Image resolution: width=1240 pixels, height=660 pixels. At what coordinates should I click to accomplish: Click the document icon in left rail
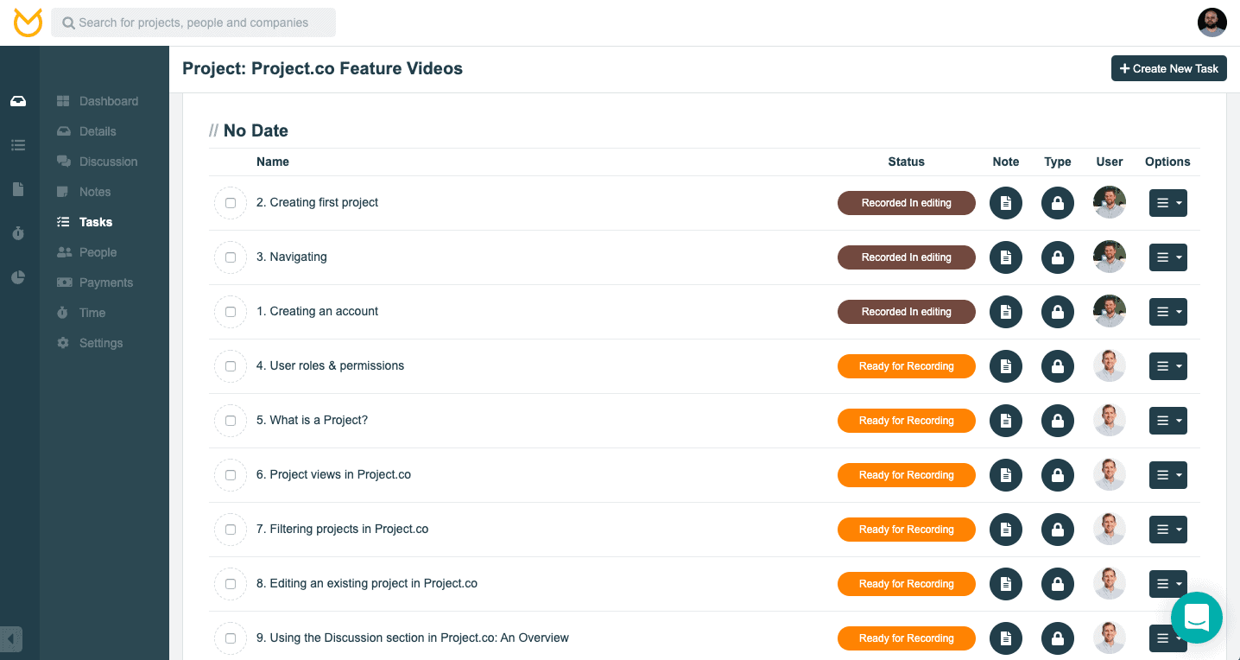point(18,189)
